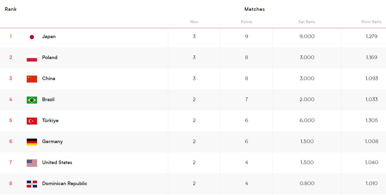Click the Germany flag icon
Viewport: 386px width, 195px height.
coord(32,142)
